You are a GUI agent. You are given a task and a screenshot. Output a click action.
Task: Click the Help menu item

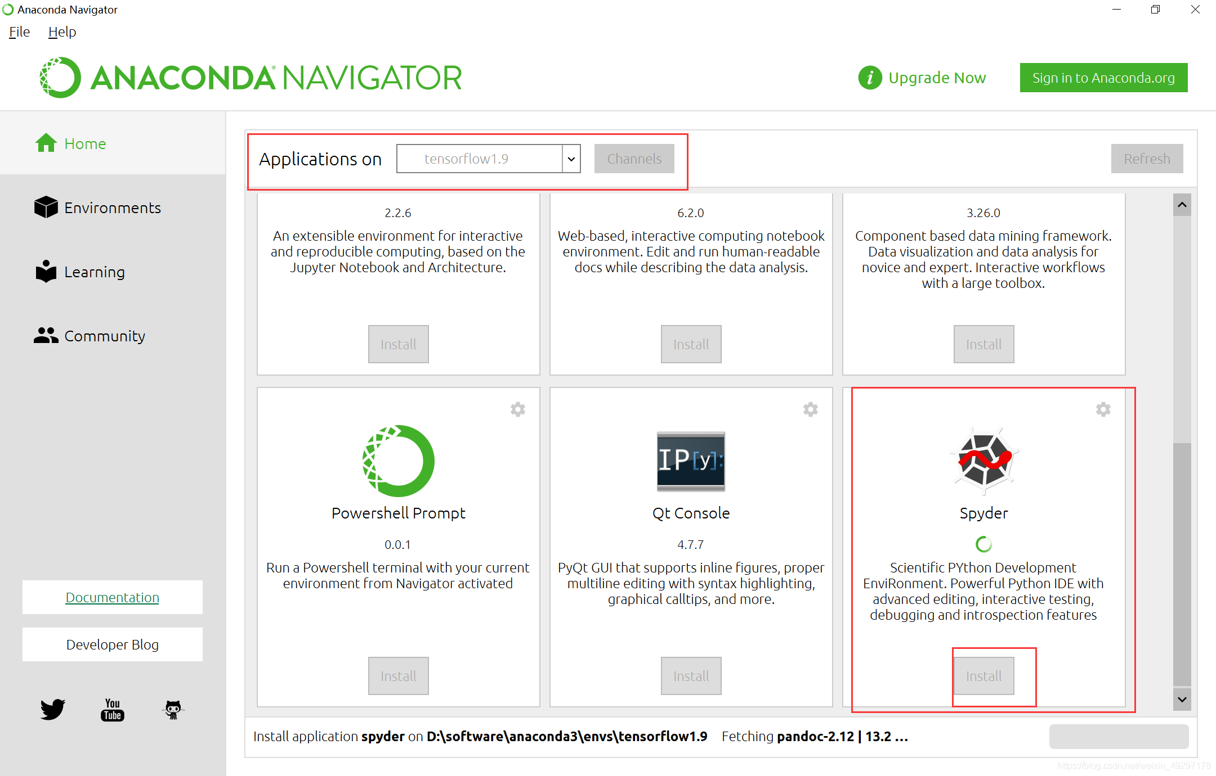click(61, 32)
